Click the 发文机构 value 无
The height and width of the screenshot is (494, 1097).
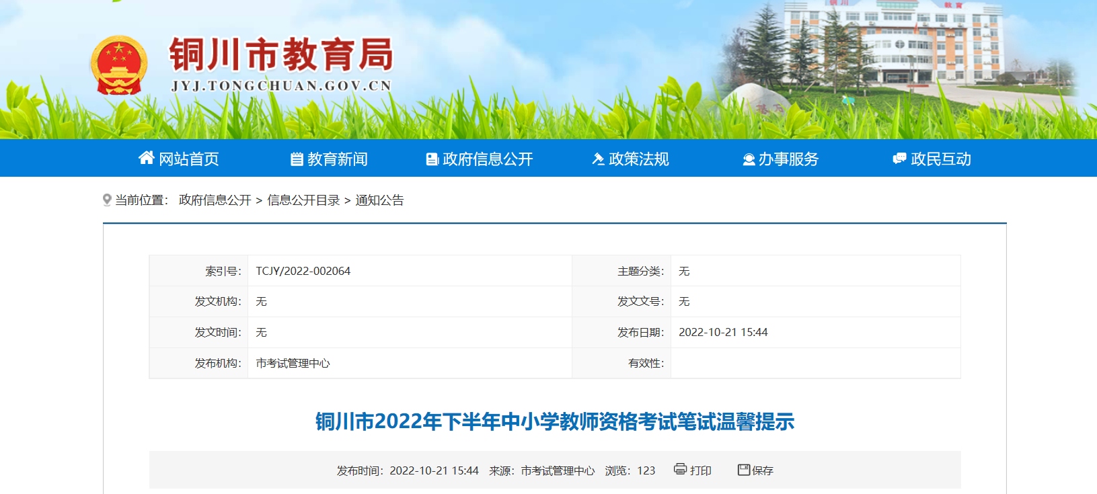[261, 302]
